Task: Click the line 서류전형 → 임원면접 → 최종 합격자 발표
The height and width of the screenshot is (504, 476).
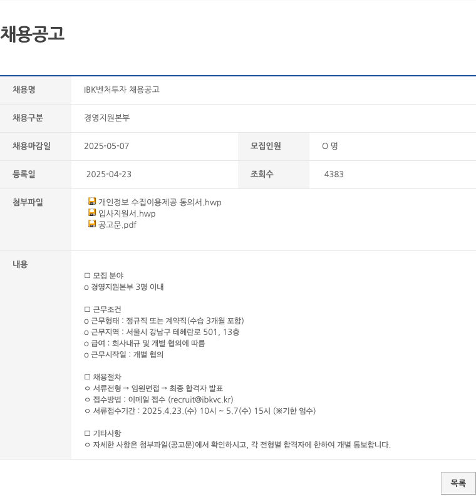Action: 153,388
